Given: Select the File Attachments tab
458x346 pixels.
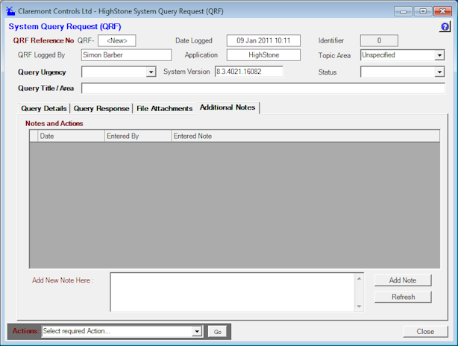Looking at the screenshot, I should [x=164, y=108].
